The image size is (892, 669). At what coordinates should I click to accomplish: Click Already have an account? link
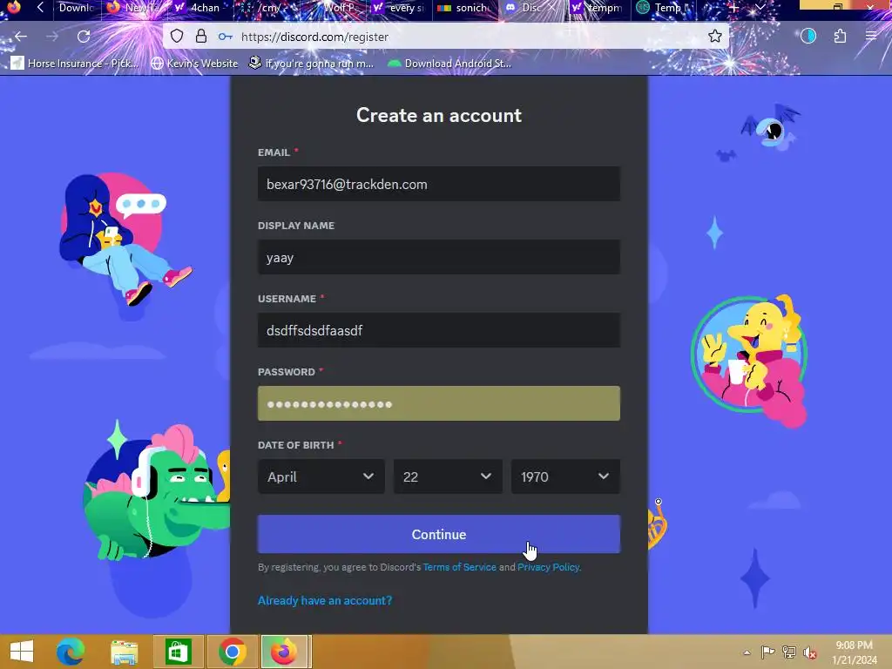325,601
